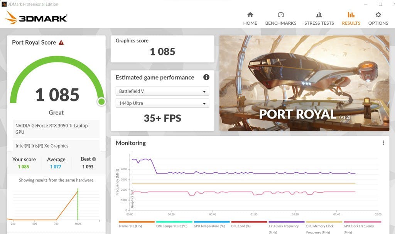This screenshot has height=234, width=395.
Task: Click the Best score value 1 093
Action: coord(88,167)
